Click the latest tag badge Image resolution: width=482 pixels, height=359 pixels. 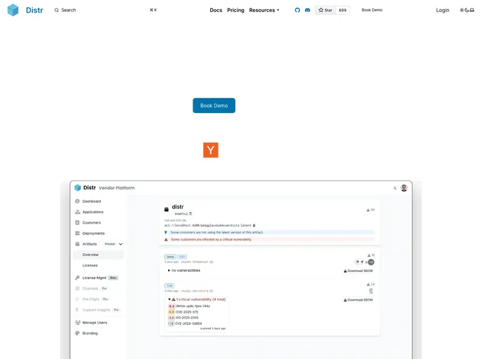click(170, 257)
